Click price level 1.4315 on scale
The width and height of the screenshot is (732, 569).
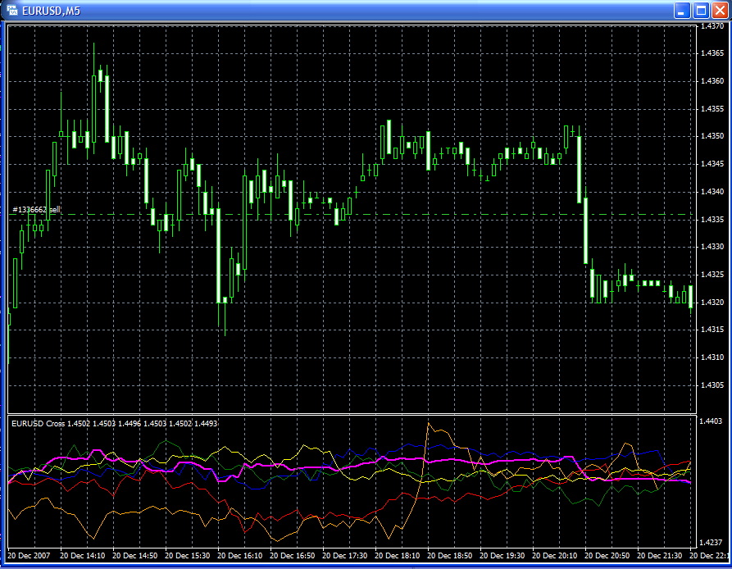pos(712,329)
